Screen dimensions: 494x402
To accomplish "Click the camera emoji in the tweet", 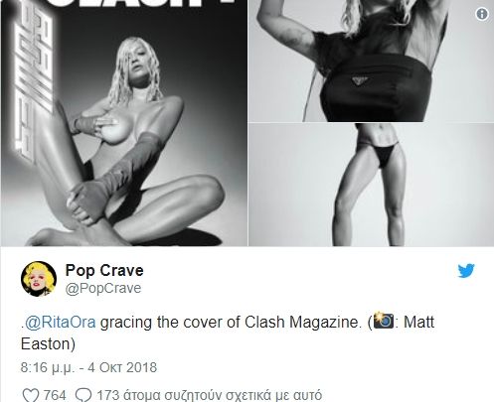I will 384,321.
